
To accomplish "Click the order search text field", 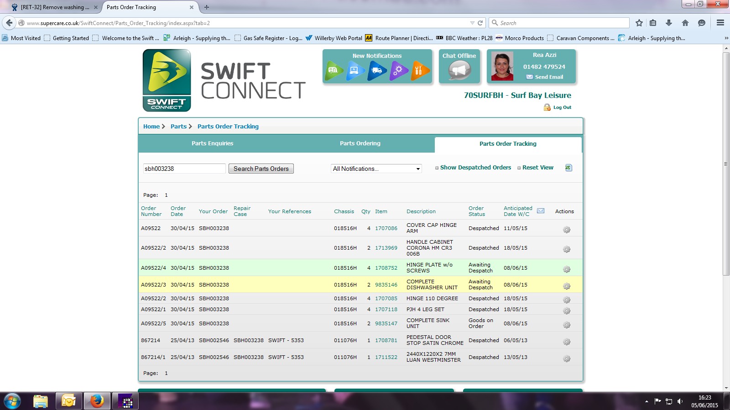I will 184,169.
